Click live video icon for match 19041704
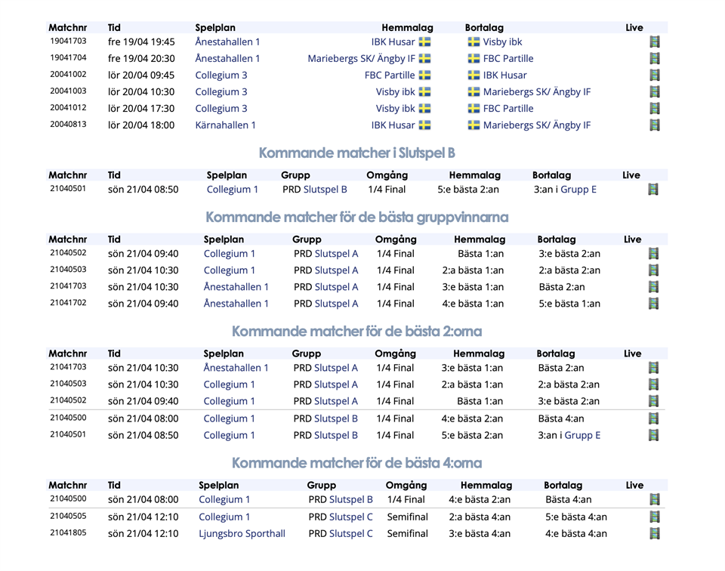Screen dimensions: 725x571 coord(655,59)
